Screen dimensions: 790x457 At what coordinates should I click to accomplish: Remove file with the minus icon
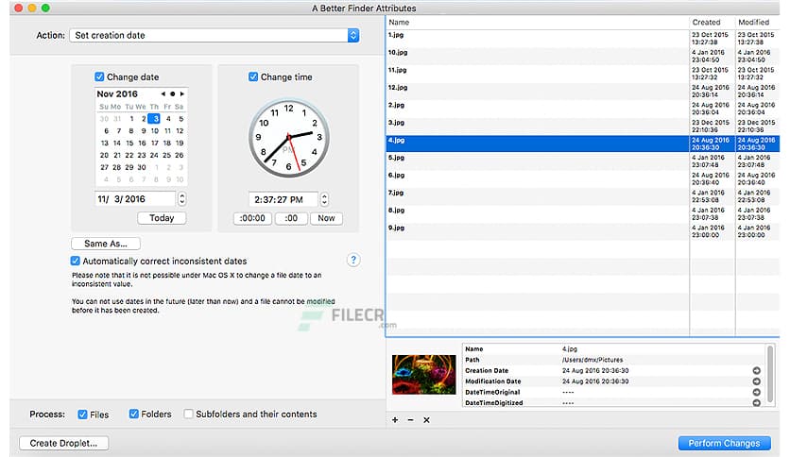pos(411,420)
